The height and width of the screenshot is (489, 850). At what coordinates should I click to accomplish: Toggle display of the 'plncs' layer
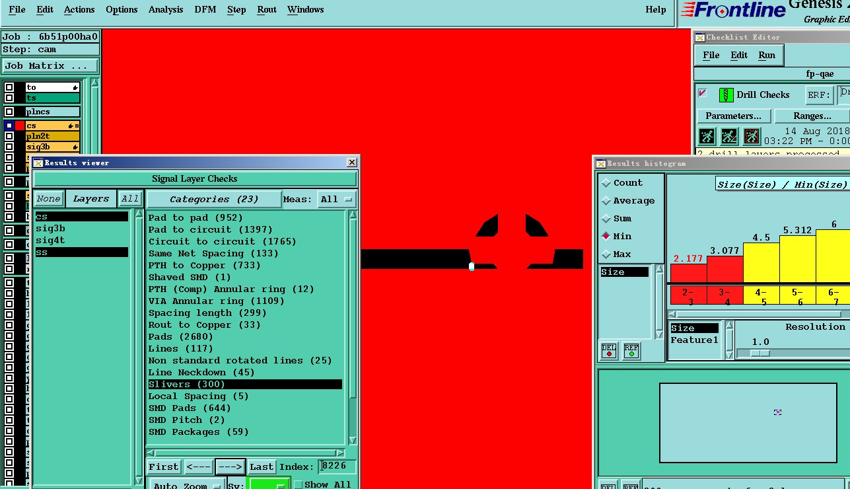(9, 112)
